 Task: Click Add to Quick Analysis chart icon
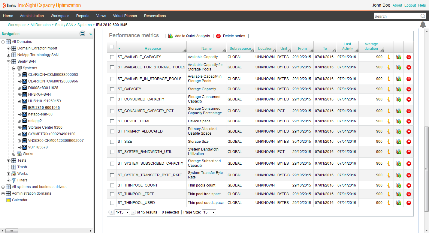click(170, 36)
